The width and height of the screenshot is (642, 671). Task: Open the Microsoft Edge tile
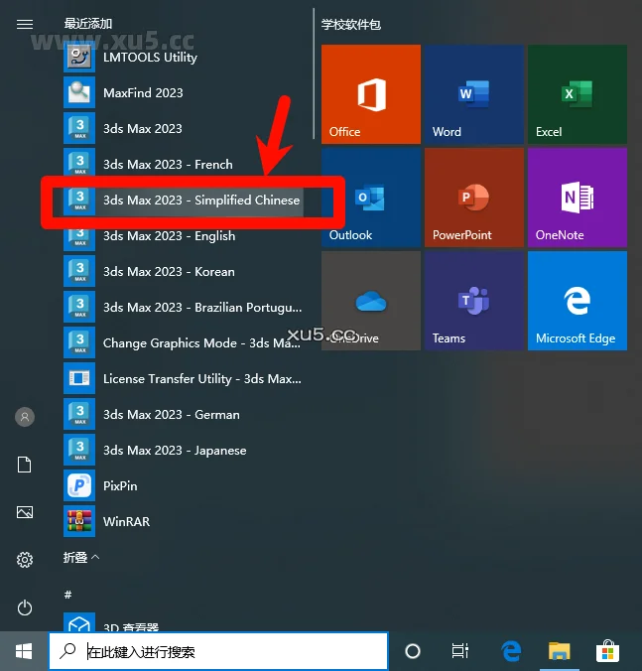coord(577,301)
